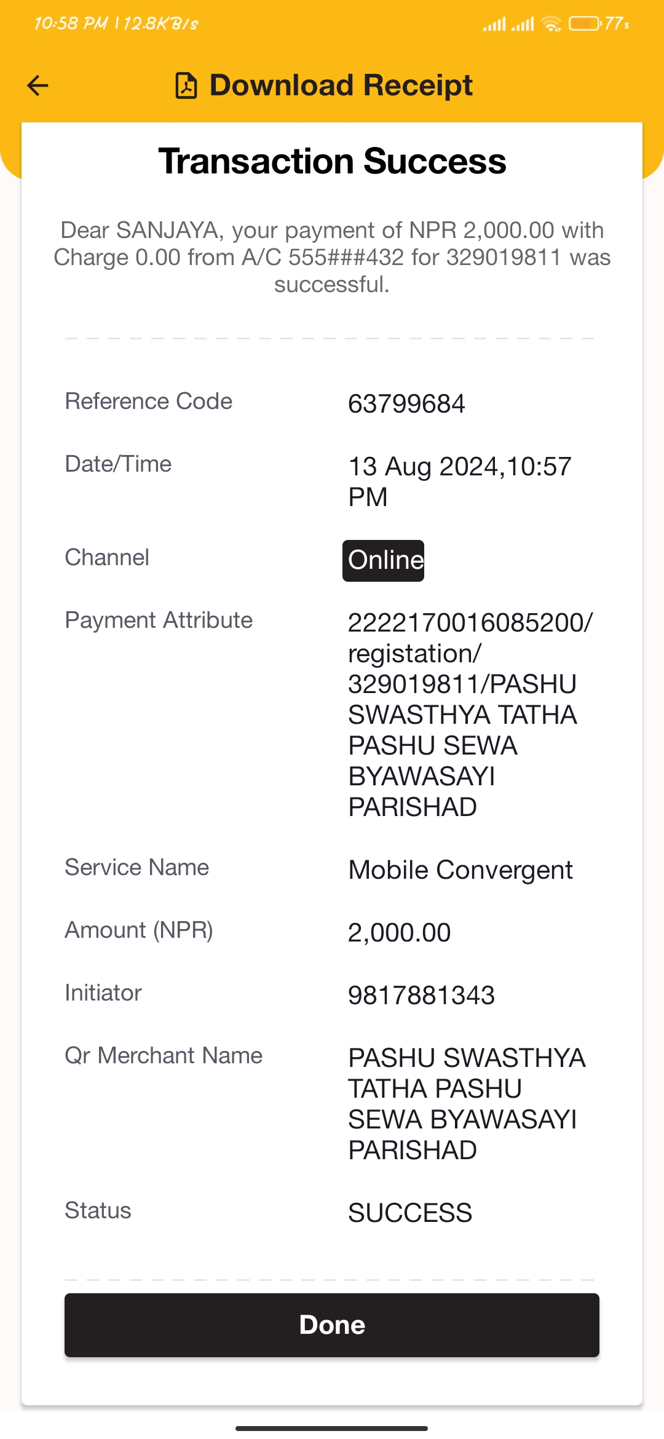664x1439 pixels.
Task: Tap the amount value 2,000.00
Action: click(400, 932)
